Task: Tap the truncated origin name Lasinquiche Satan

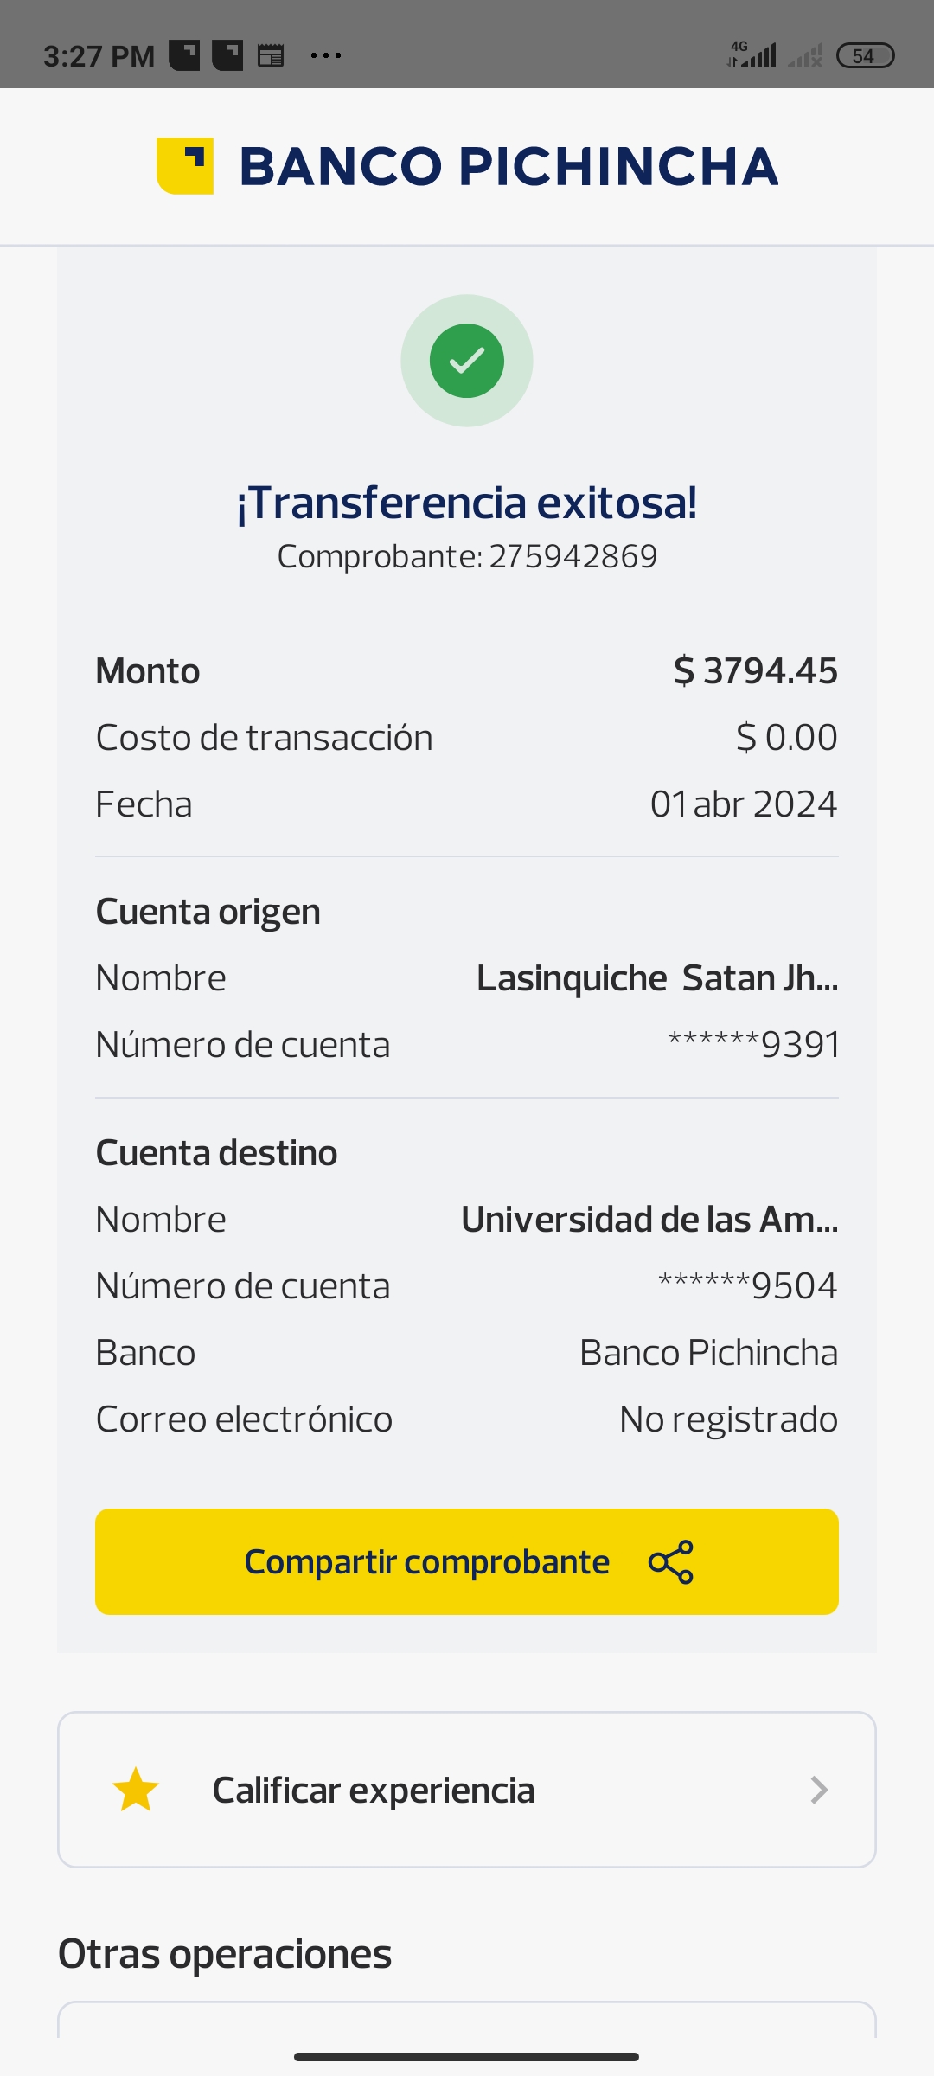Action: [657, 978]
